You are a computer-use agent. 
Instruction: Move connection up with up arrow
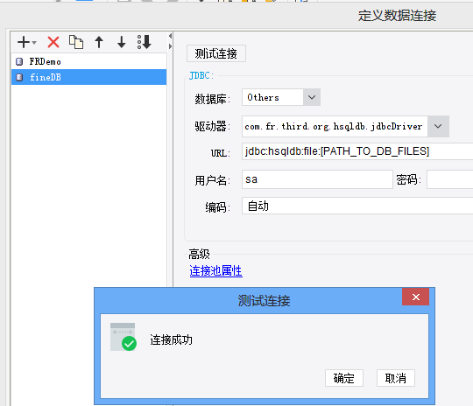point(99,42)
